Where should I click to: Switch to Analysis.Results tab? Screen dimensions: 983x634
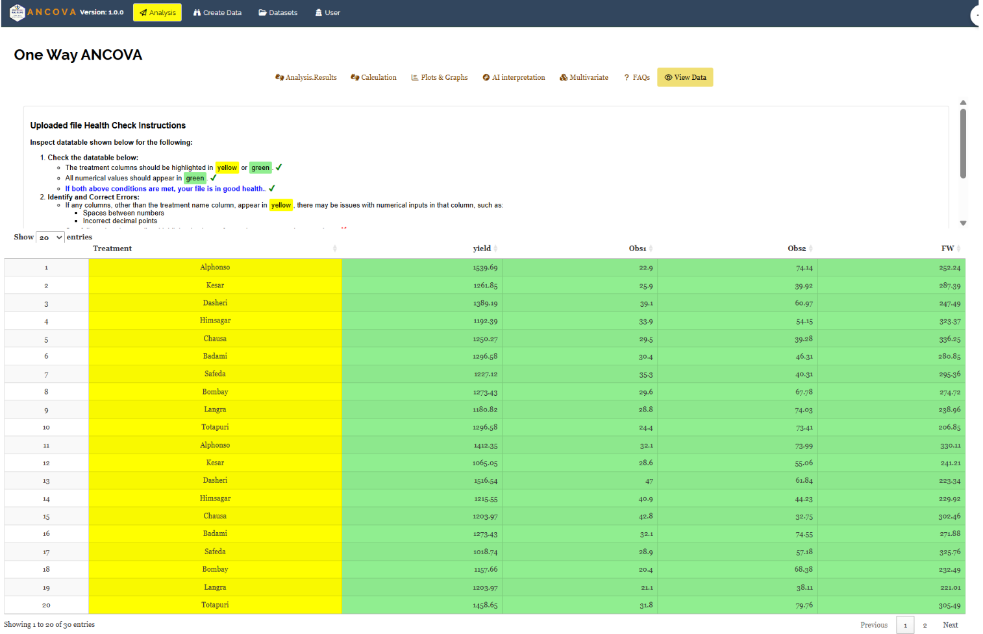[306, 77]
